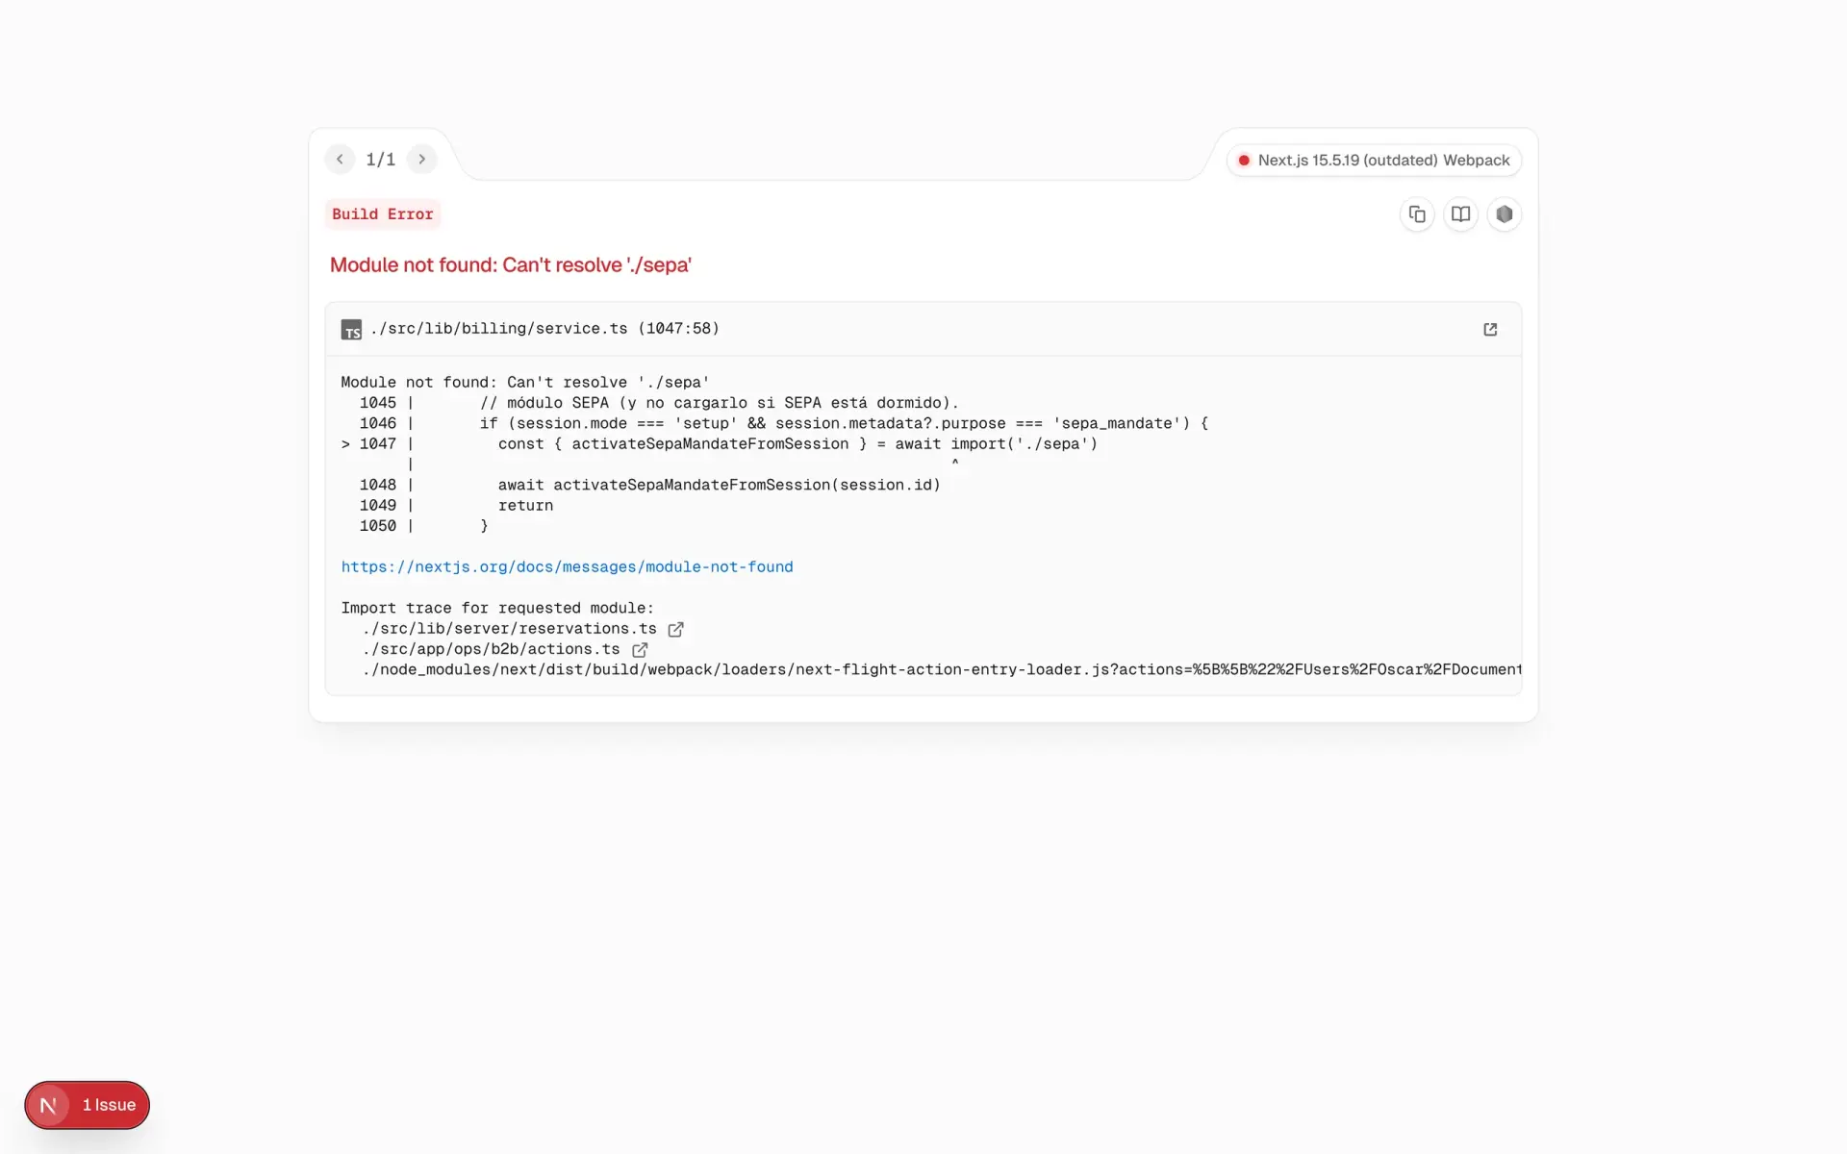This screenshot has height=1154, width=1847.
Task: Click the red outdated status dot
Action: coord(1244,161)
